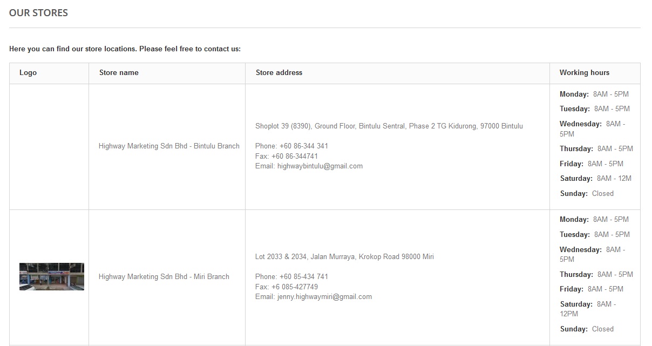Select Bintulu Monday 8AM - 5PM hours
The width and height of the screenshot is (652, 346).
(594, 94)
